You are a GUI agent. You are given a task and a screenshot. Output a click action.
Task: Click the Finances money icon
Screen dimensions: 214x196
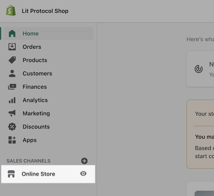pyautogui.click(x=12, y=87)
